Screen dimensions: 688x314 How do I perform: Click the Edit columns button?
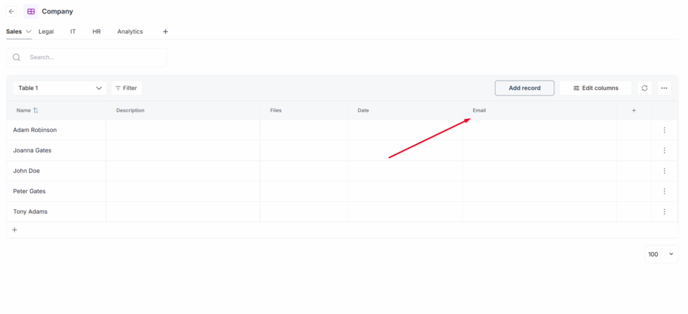point(595,88)
